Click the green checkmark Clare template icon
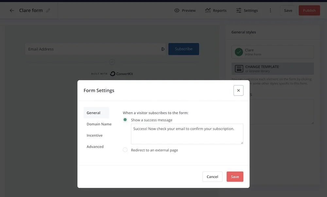Screen dimensions: 327x197 239,52
